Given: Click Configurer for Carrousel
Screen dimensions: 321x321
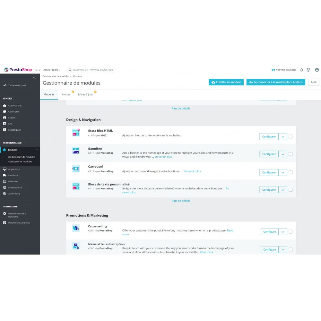Looking at the screenshot, I should point(269,173).
